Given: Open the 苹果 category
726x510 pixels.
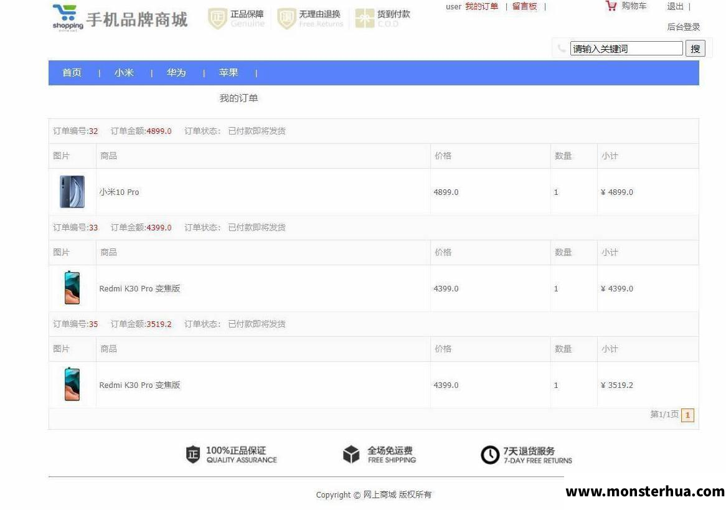Looking at the screenshot, I should [229, 73].
